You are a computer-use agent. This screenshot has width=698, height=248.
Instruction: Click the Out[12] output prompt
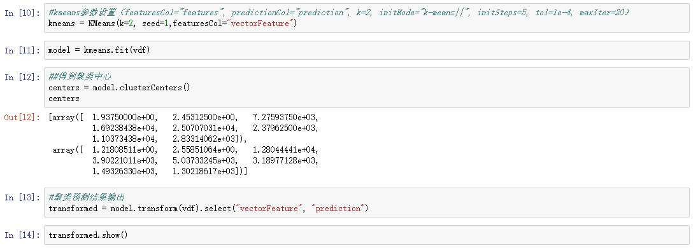coord(20,118)
